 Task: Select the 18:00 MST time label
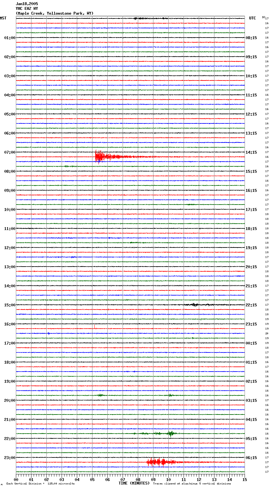click(10, 362)
